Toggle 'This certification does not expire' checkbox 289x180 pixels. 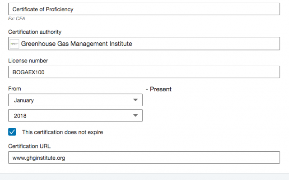tap(12, 132)
